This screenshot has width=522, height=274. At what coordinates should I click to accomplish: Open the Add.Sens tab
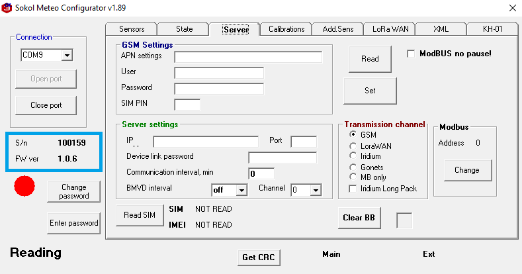tap(338, 29)
